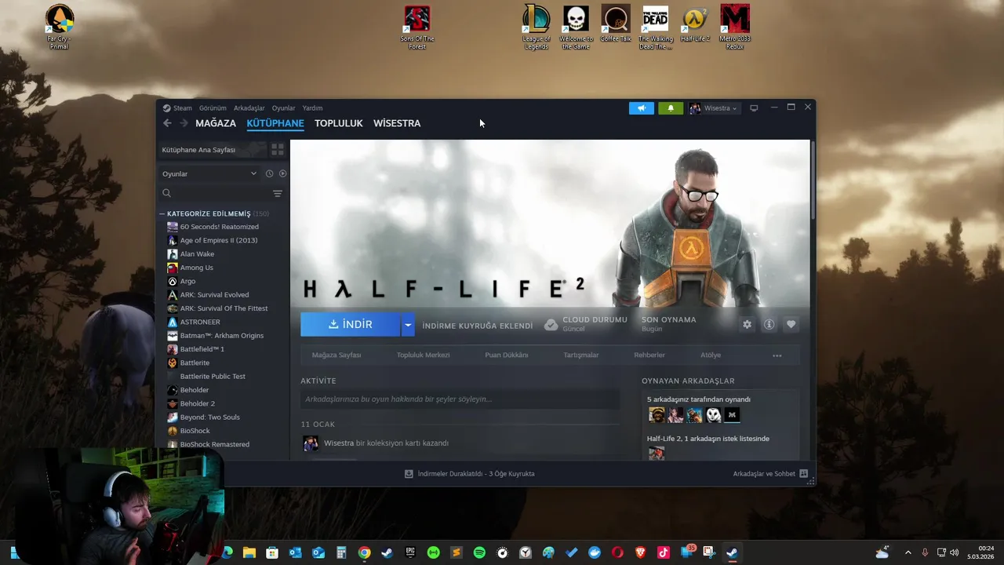
Task: Open download options arrow beside İNDİR
Action: click(x=408, y=324)
